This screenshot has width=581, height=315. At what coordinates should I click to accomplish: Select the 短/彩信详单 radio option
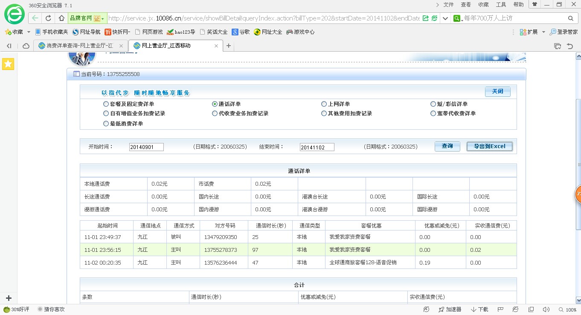(433, 104)
